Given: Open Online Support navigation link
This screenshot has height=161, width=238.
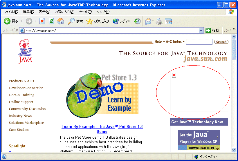Looking at the screenshot, I should (21, 102).
